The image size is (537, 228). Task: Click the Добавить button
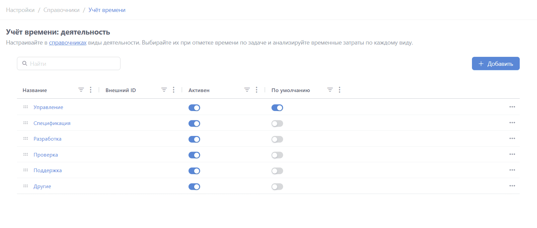point(496,63)
